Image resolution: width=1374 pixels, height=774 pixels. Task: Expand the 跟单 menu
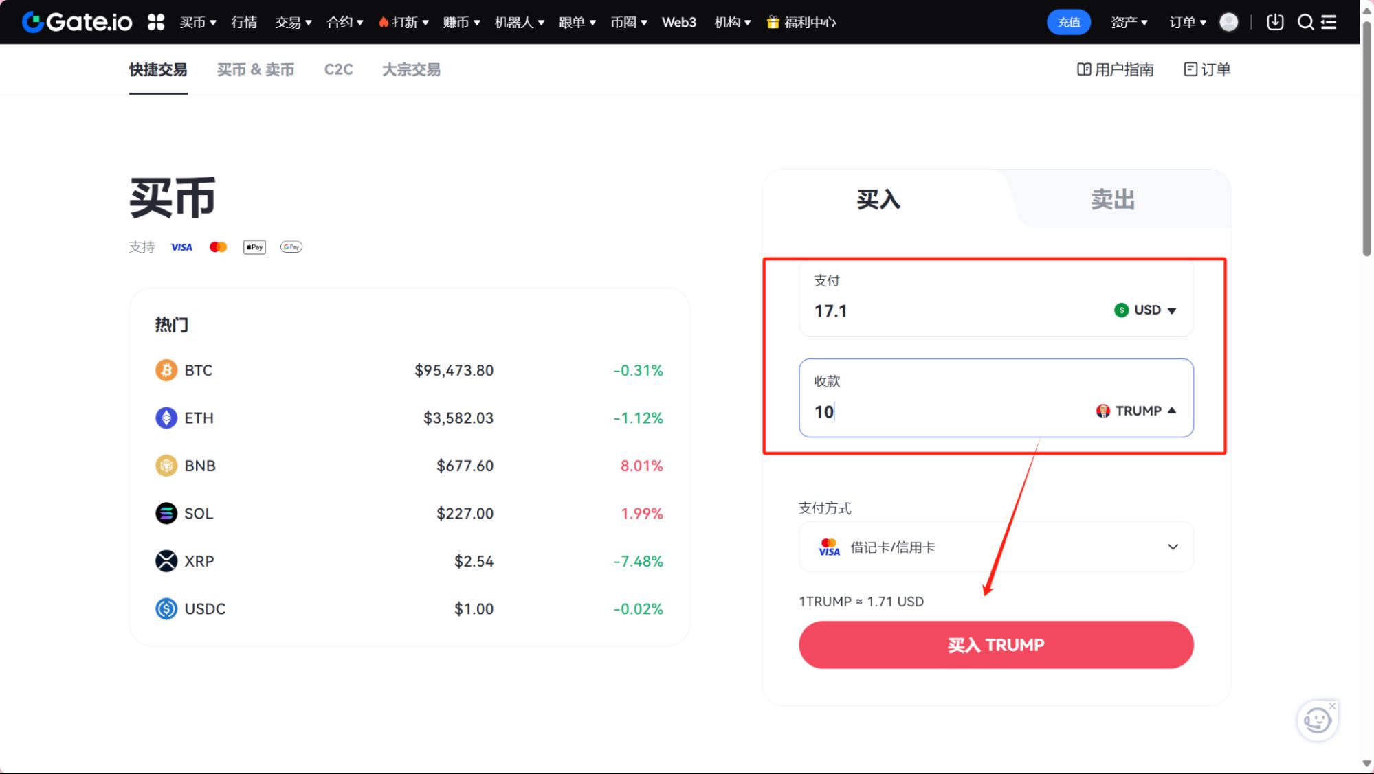(577, 22)
